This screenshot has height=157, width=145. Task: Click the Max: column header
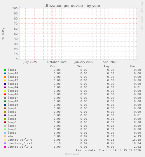tap(134, 66)
